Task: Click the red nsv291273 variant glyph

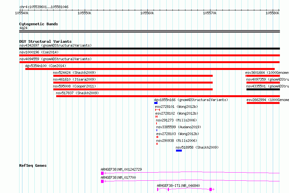Action: [x=157, y=123]
